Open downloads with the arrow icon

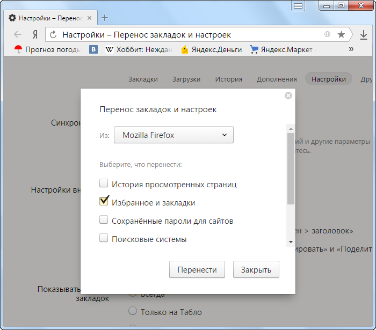click(x=364, y=35)
